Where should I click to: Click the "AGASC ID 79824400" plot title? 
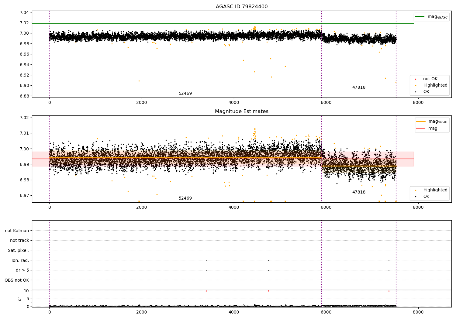coord(242,7)
